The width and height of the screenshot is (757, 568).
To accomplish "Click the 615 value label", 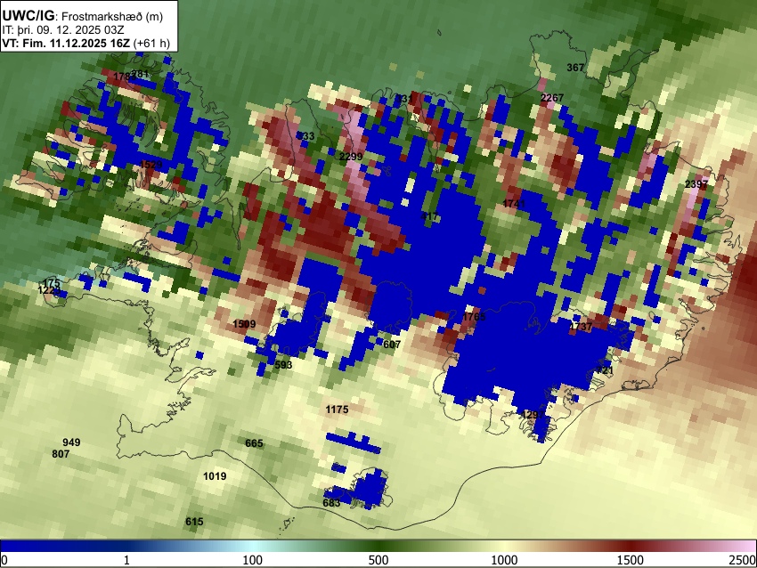I will point(194,522).
